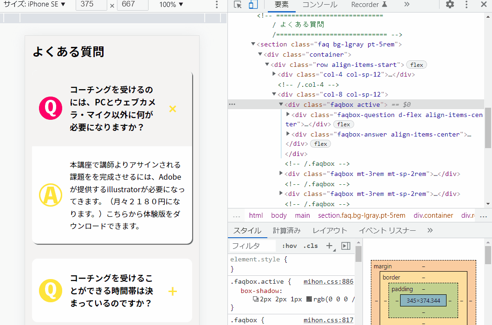This screenshot has width=492, height=325.
Task: Click the elements tree scrollbar thumb
Action: pos(488,128)
